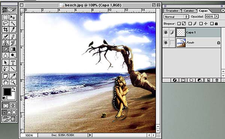225x139 pixels.
Task: Enable the lock all checkbox in Bloquear
Action: pos(212,24)
